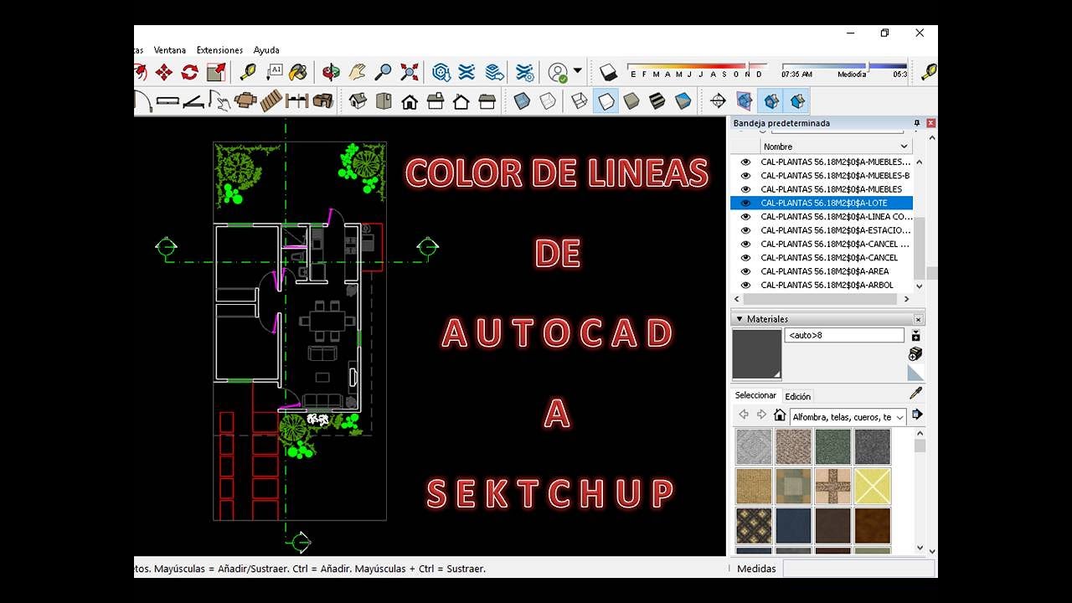The image size is (1072, 603).
Task: Pick the eyedropper sample paint tool
Action: point(916,393)
